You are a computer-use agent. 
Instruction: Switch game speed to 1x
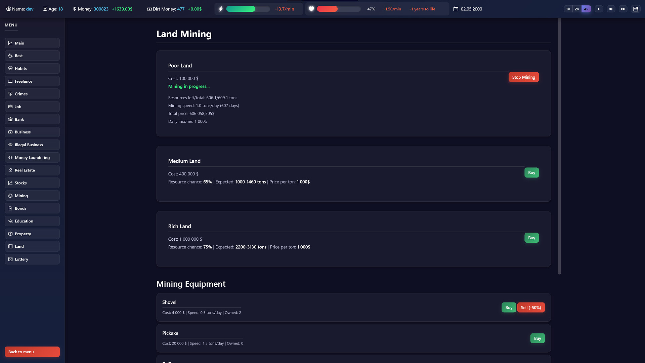568,9
